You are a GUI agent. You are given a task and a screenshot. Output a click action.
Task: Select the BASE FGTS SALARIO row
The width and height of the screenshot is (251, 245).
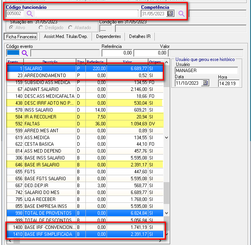(x=85, y=178)
